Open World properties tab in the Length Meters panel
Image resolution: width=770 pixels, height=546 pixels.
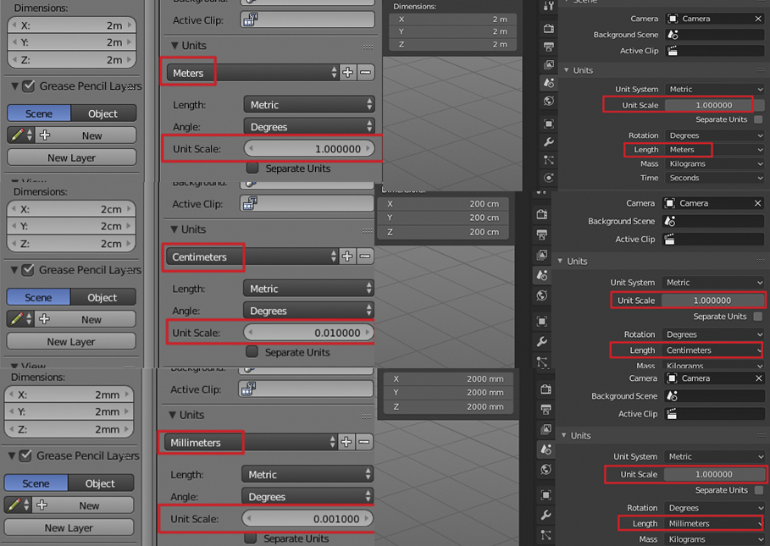coord(549,101)
